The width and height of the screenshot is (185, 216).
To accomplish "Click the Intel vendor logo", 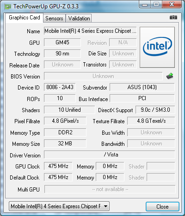I will tap(157, 47).
